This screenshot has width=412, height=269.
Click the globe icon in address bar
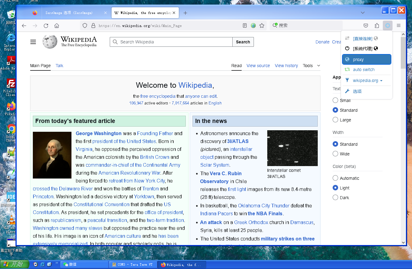(253, 26)
